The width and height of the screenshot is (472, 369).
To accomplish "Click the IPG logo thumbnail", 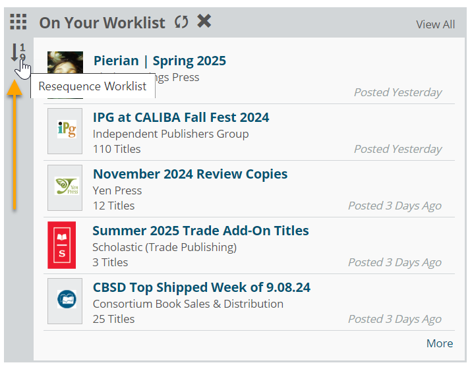I will click(65, 131).
